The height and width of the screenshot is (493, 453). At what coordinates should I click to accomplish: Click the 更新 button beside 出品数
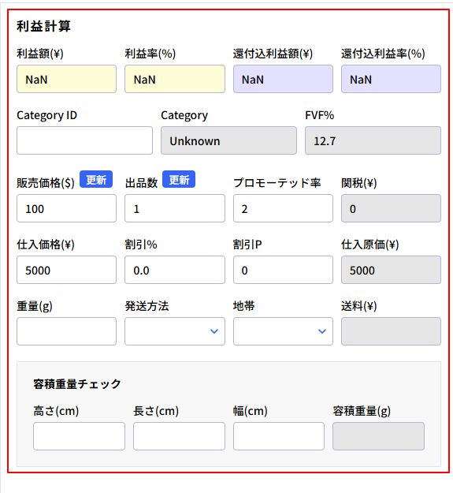[179, 180]
